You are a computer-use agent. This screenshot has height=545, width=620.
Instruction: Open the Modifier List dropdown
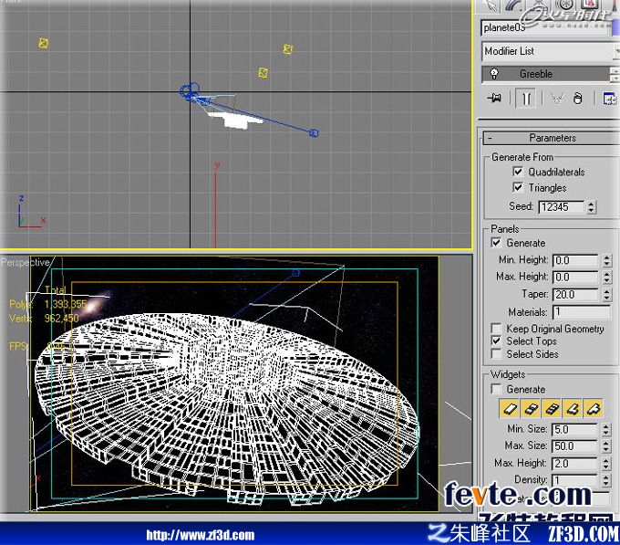(x=550, y=51)
